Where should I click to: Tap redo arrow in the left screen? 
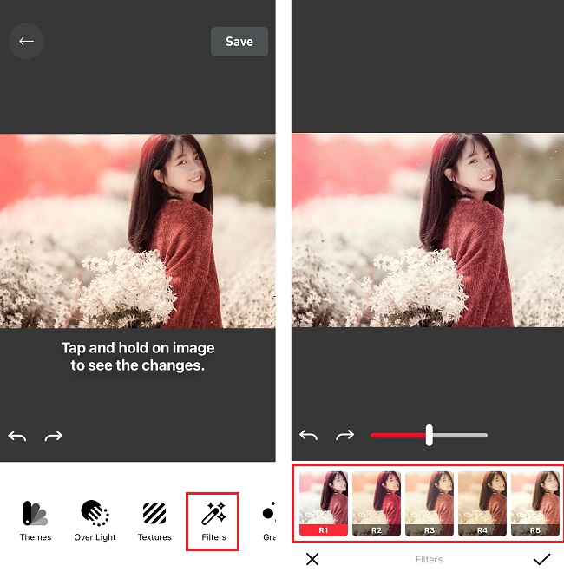(54, 436)
